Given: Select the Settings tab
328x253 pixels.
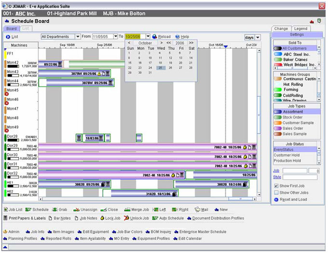Looking at the screenshot, I should click(297, 35).
